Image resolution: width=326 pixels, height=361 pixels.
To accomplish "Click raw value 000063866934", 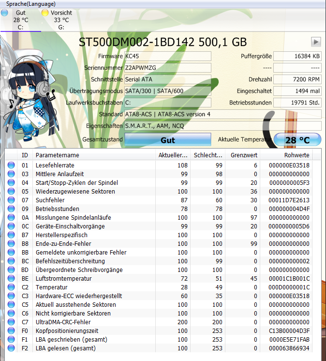I will click(289, 348).
